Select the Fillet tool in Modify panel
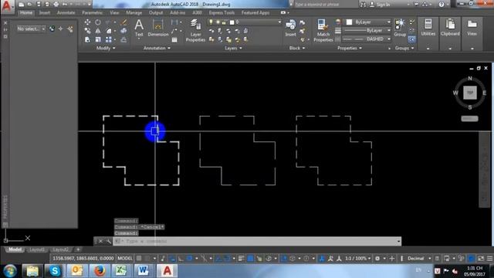The height and width of the screenshot is (278, 494). (109, 31)
